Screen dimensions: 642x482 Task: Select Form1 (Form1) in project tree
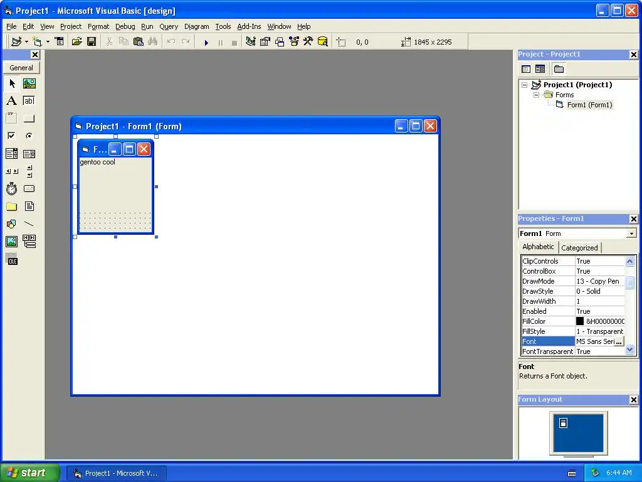pyautogui.click(x=589, y=105)
